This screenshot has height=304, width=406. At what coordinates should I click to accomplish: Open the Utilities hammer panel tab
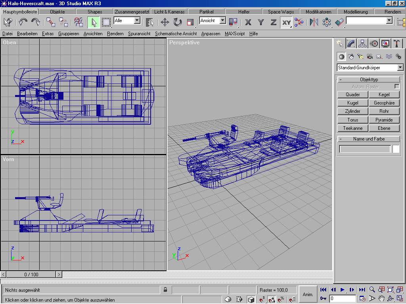pyautogui.click(x=396, y=44)
